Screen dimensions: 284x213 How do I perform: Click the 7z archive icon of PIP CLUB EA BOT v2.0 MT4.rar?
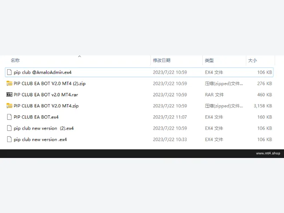coord(9,95)
